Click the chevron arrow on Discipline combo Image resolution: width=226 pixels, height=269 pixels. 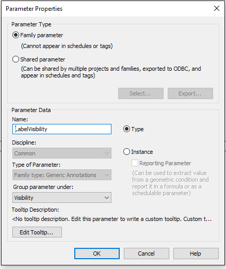pyautogui.click(x=107, y=153)
